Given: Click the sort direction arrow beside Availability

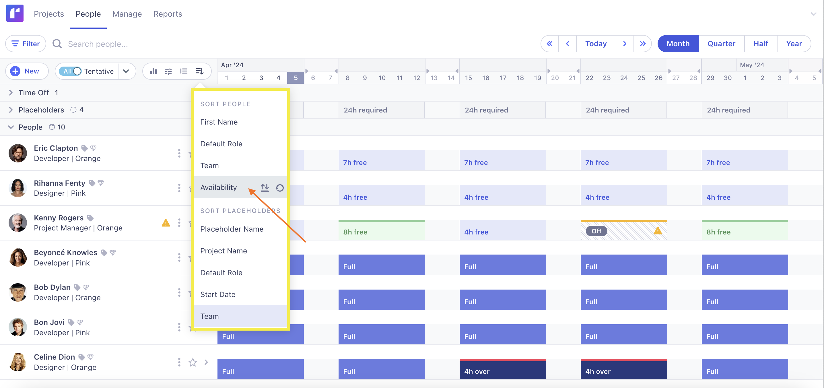Looking at the screenshot, I should 265,188.
